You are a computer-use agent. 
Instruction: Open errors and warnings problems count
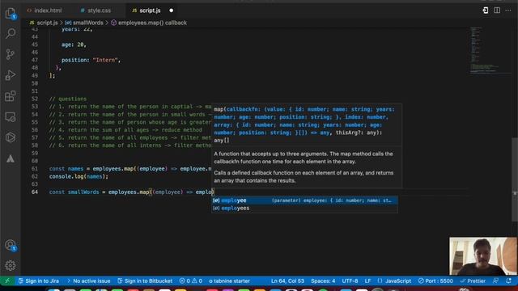click(x=191, y=281)
